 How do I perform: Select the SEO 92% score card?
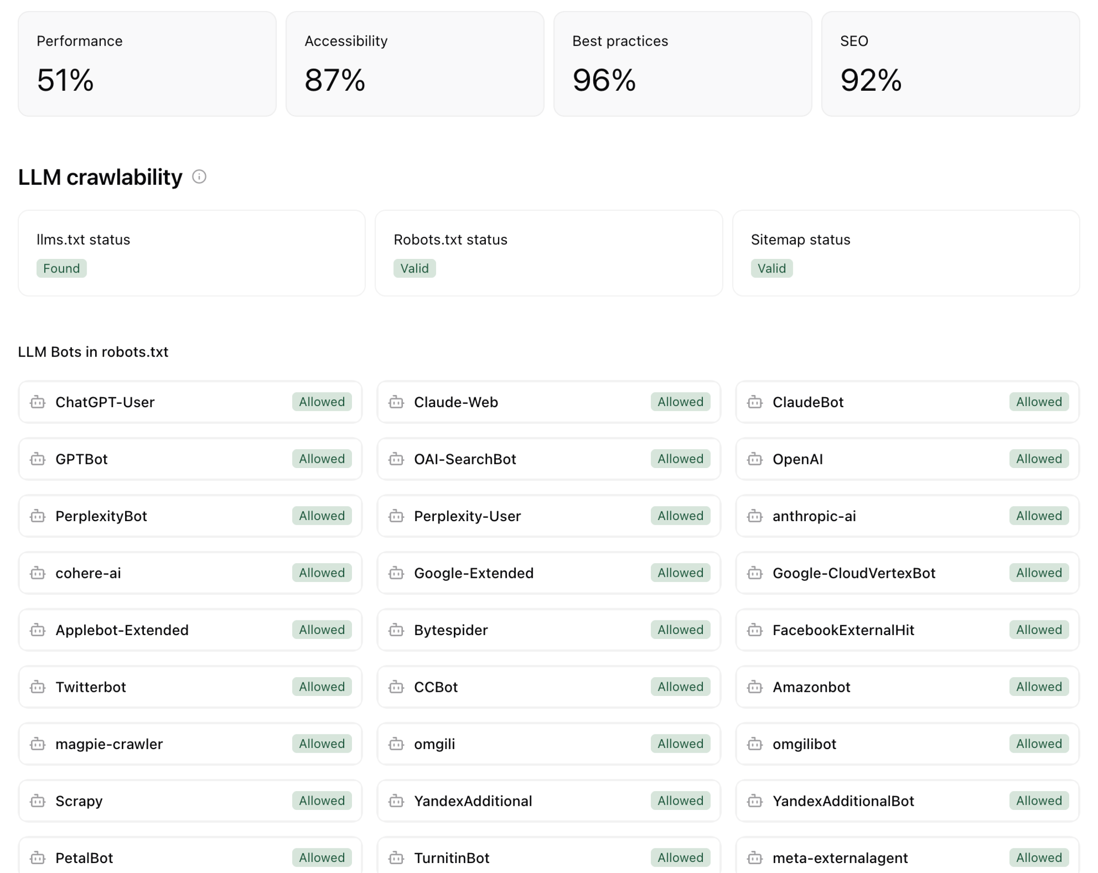coord(950,64)
